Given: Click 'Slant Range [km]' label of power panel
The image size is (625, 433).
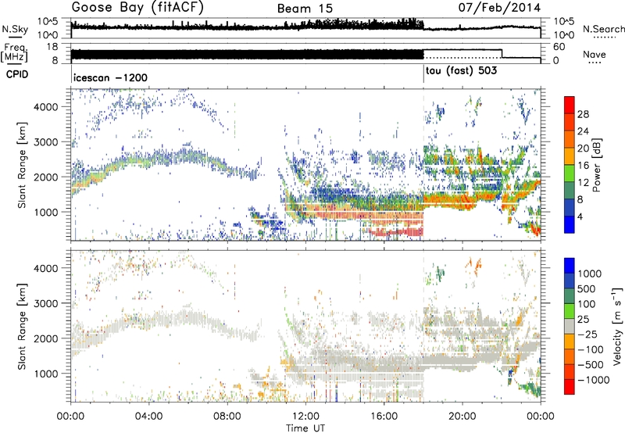Looking at the screenshot, I should point(22,165).
